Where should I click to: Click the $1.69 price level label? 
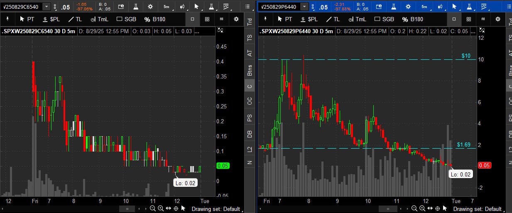[x=463, y=144]
